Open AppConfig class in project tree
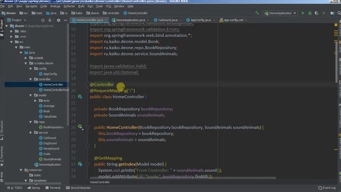341x192 pixels. (x=48, y=74)
